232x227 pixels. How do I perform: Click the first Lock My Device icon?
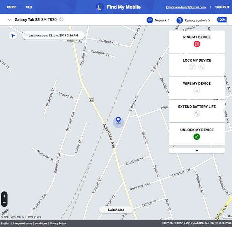pyautogui.click(x=192, y=67)
